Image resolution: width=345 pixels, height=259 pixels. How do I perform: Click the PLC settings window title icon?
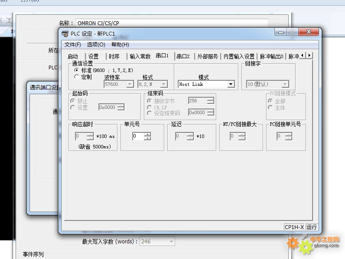pos(65,34)
